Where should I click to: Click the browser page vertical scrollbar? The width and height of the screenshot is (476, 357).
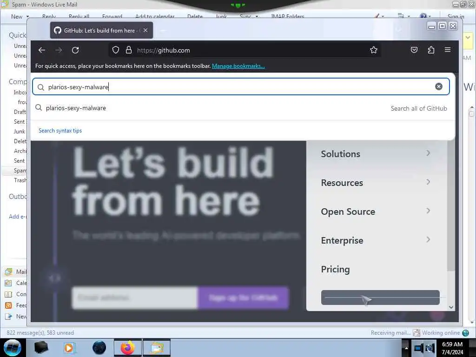451,206
